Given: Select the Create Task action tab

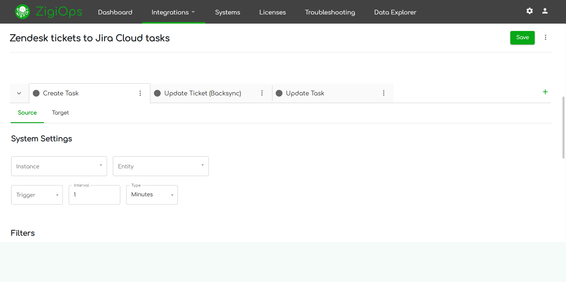Looking at the screenshot, I should [x=90, y=93].
